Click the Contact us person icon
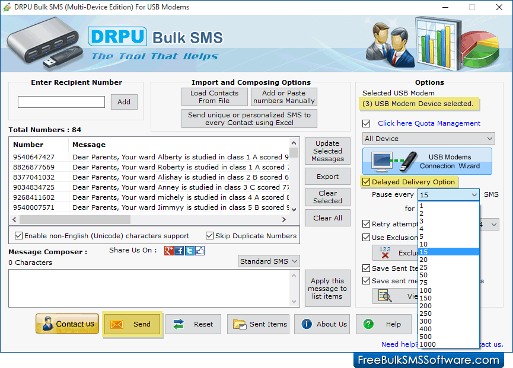This screenshot has height=368, width=513. (48, 324)
